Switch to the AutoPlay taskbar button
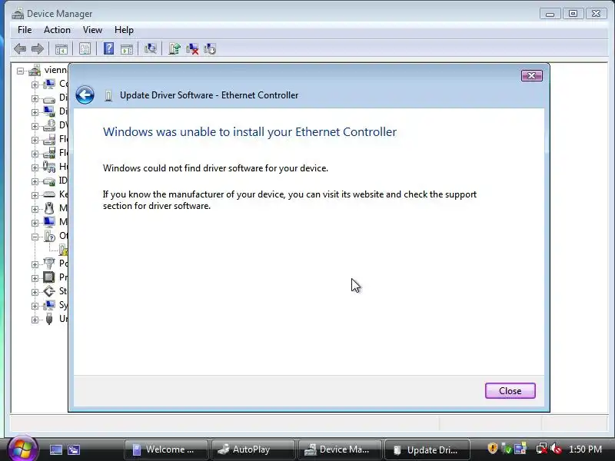 (253, 449)
